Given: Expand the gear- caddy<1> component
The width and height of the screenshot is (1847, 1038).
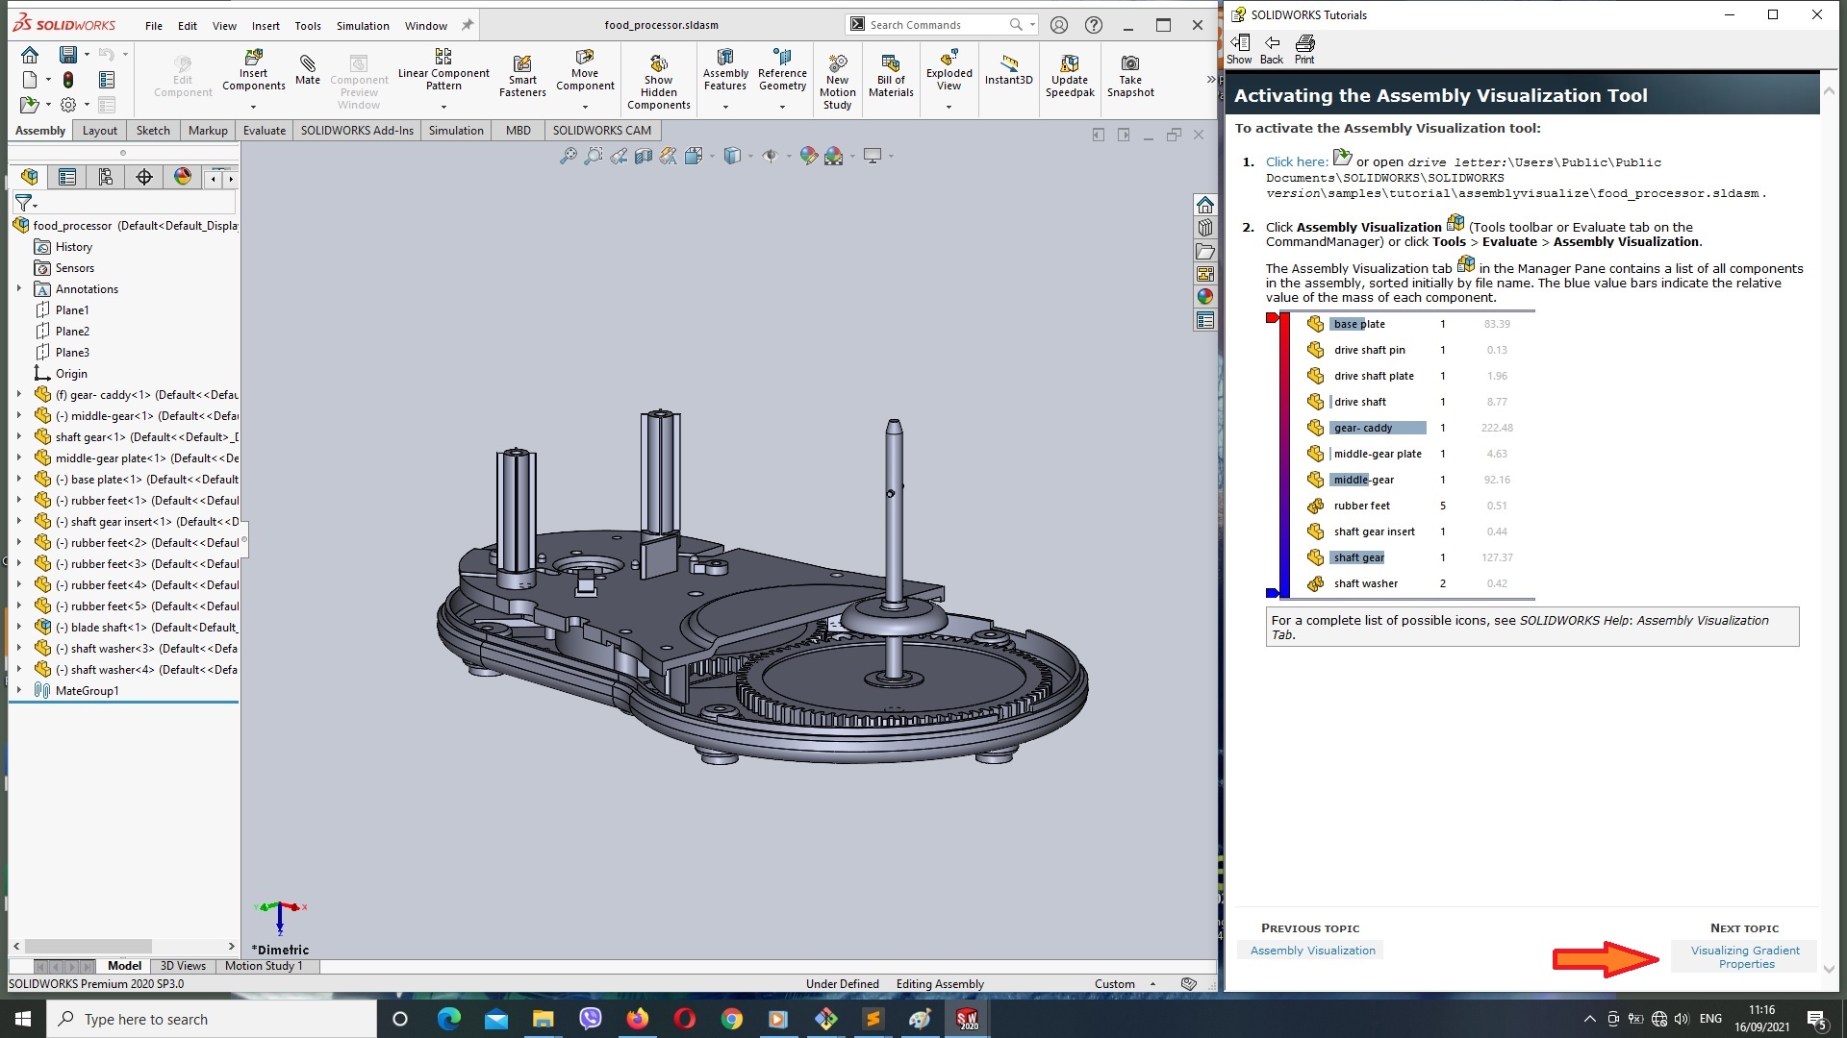Looking at the screenshot, I should [18, 395].
